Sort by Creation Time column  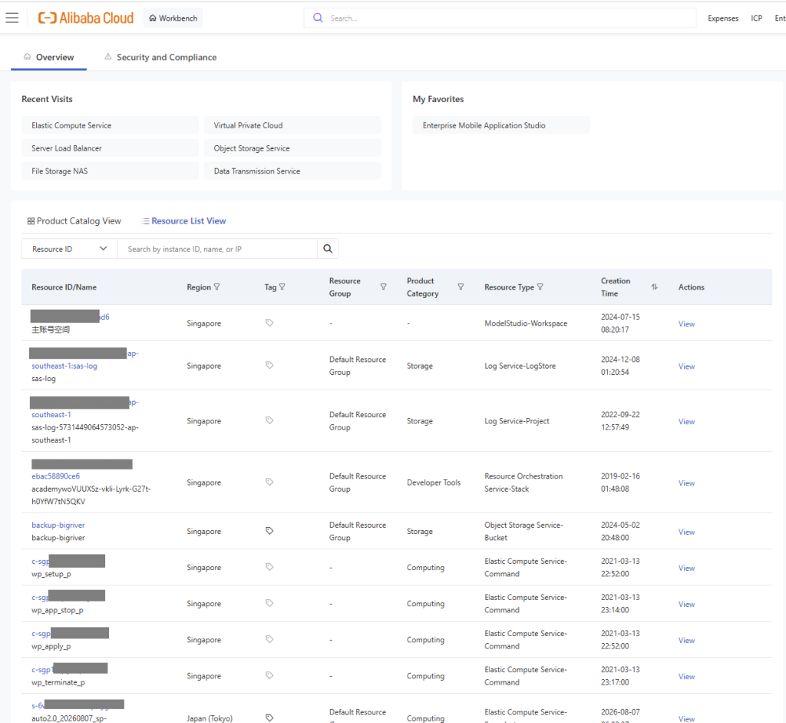click(654, 287)
